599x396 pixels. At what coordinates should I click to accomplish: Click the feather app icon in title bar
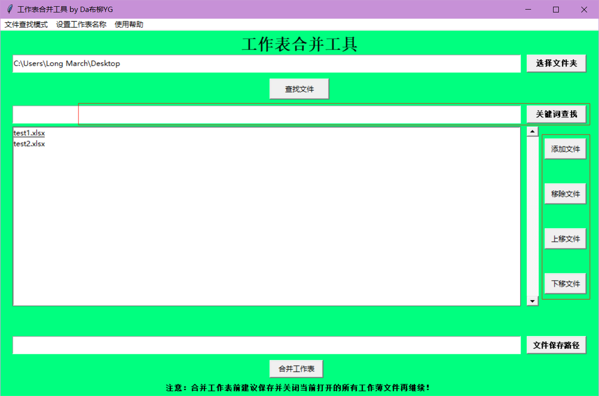(x=10, y=10)
